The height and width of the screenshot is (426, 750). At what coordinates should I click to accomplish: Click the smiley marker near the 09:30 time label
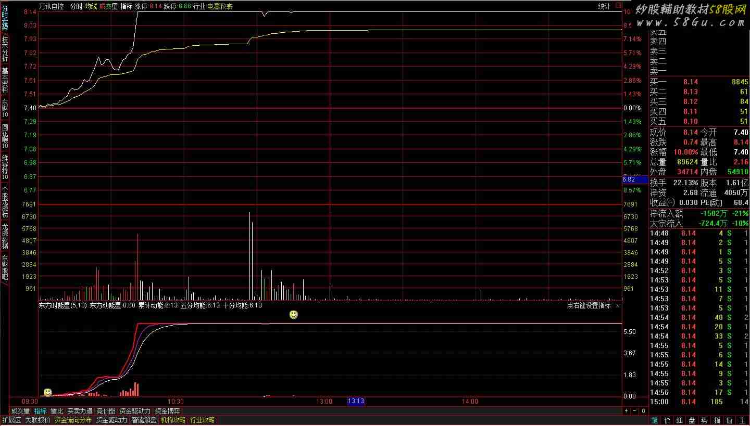click(47, 392)
